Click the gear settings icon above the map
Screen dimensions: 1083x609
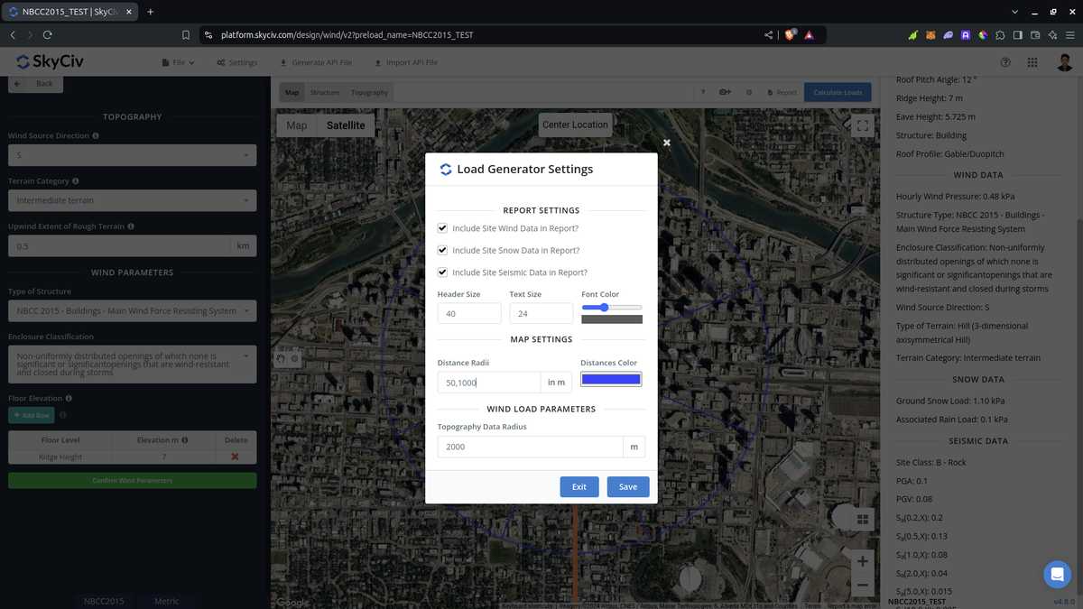(x=748, y=92)
